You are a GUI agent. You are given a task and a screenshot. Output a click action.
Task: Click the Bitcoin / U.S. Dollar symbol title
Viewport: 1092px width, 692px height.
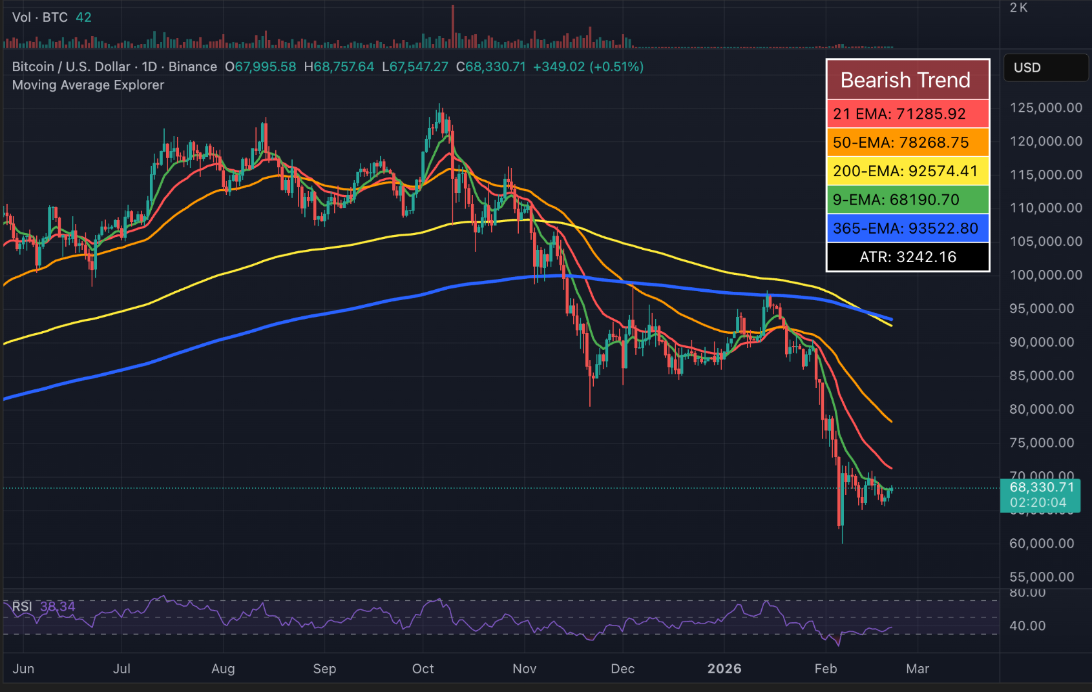click(71, 66)
